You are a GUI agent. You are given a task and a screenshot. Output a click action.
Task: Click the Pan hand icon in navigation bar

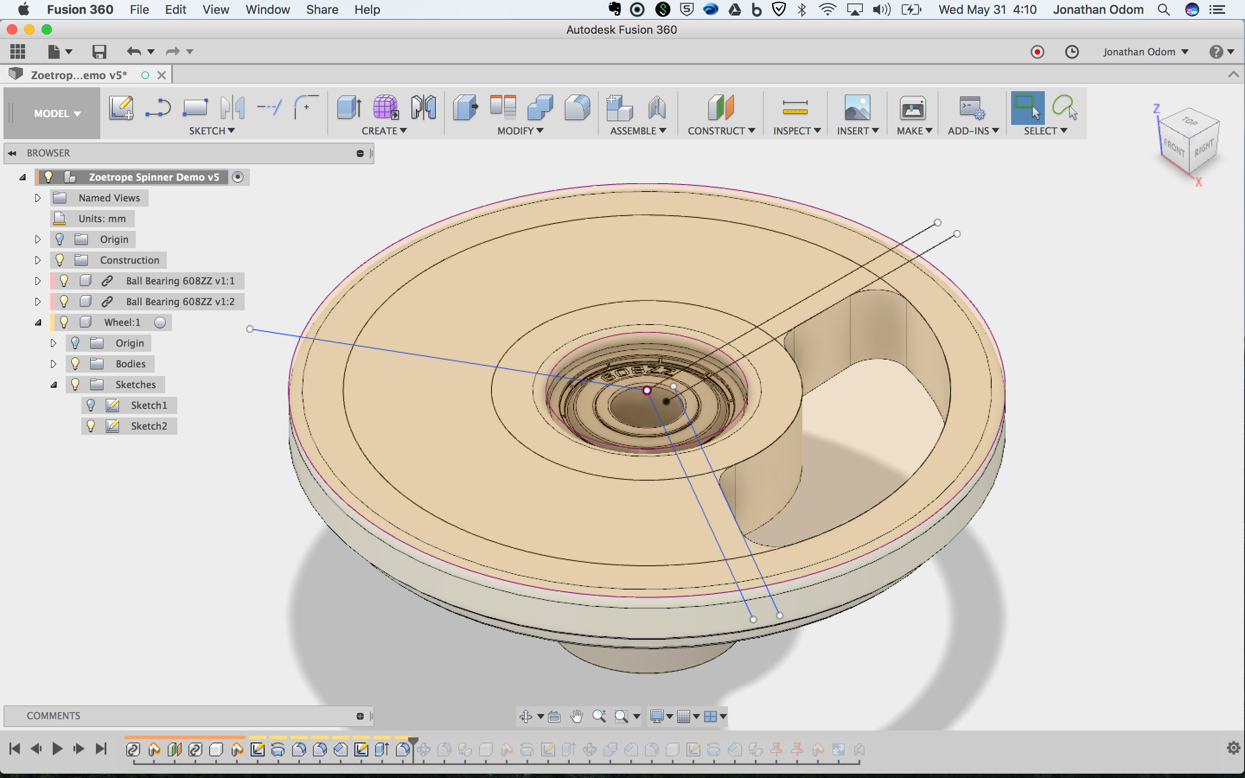point(576,716)
